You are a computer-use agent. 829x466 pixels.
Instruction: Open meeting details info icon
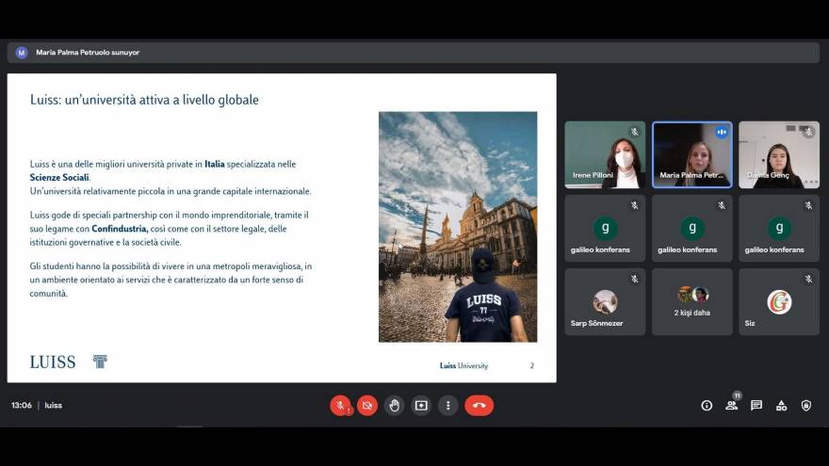click(707, 405)
